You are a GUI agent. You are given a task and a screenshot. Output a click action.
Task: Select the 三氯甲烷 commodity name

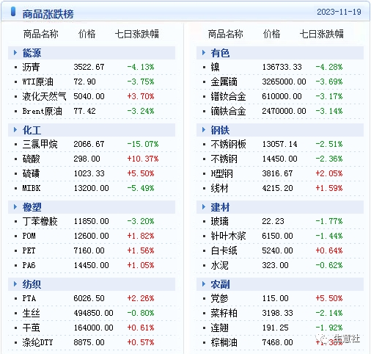pyautogui.click(x=40, y=144)
